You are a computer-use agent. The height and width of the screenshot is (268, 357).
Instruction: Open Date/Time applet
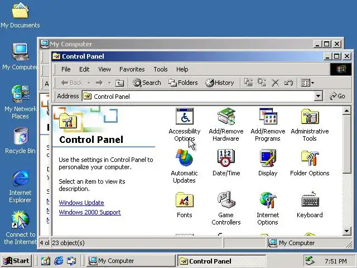[226, 162]
